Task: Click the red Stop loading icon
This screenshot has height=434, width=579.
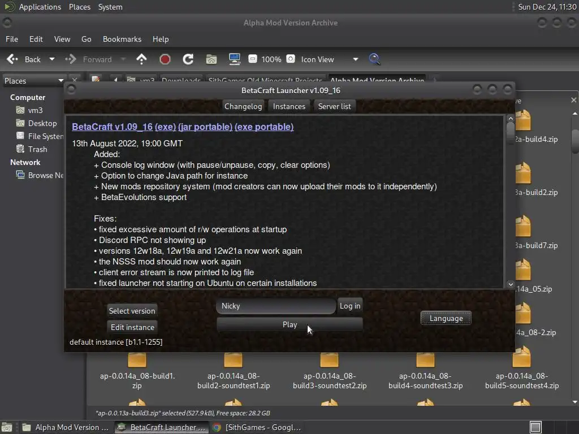Action: [x=165, y=59]
